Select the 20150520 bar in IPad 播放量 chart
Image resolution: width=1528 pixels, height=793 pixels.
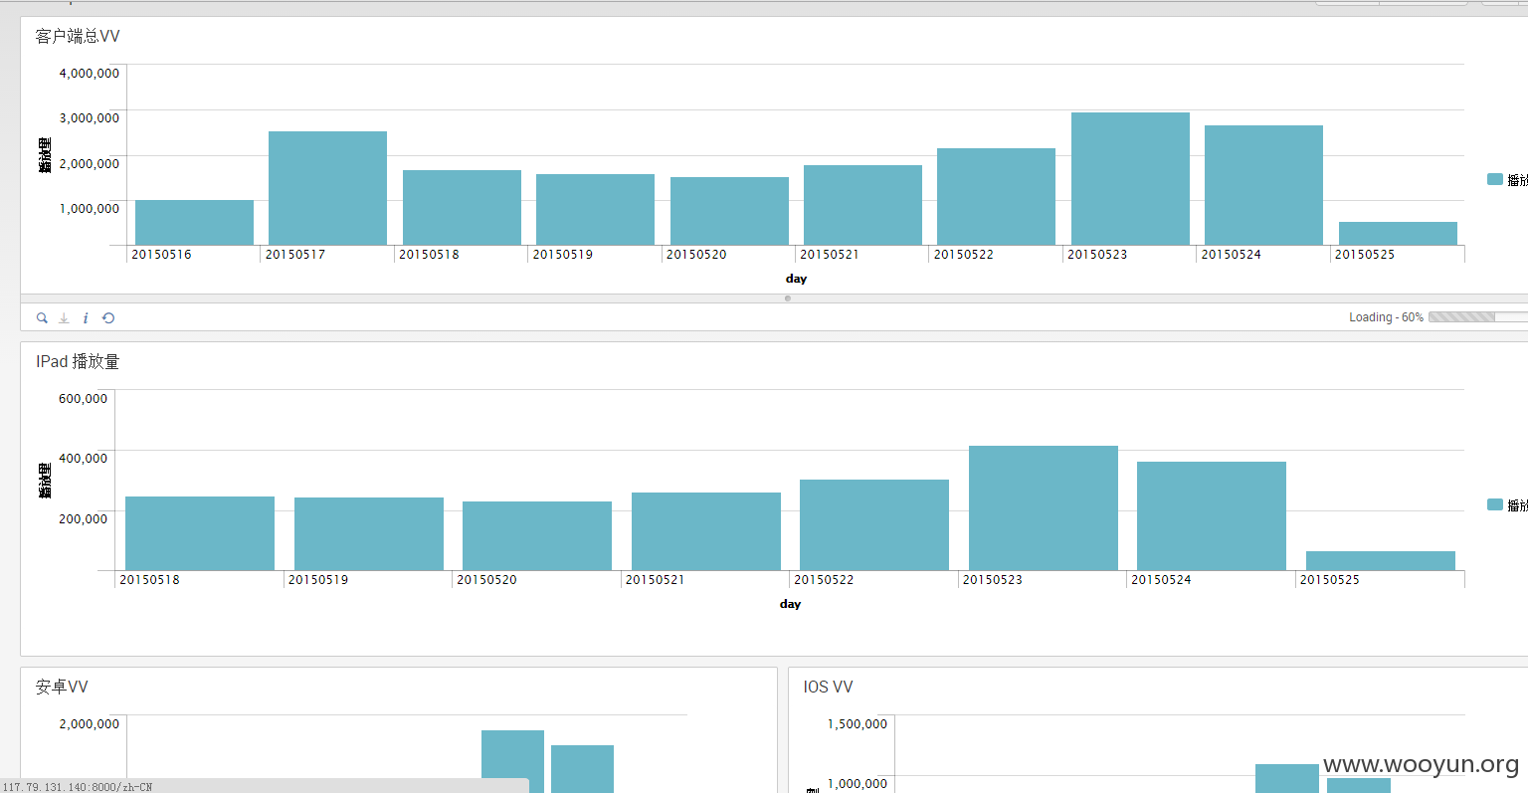click(x=537, y=535)
